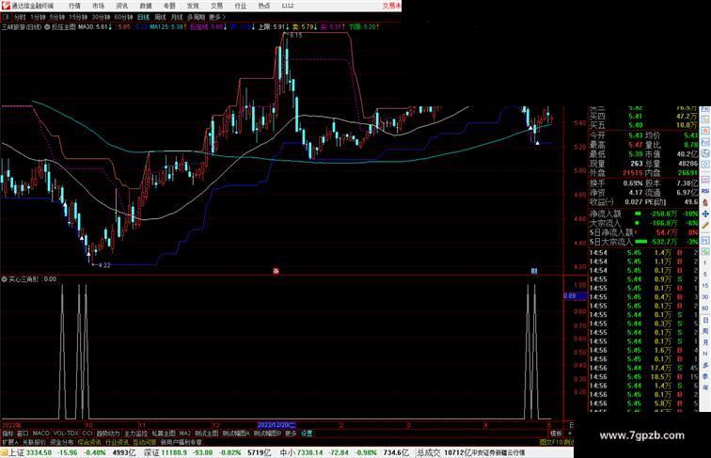Switch to the 60分钟 chart period
Viewport: 711px width, 458px height.
(x=123, y=17)
